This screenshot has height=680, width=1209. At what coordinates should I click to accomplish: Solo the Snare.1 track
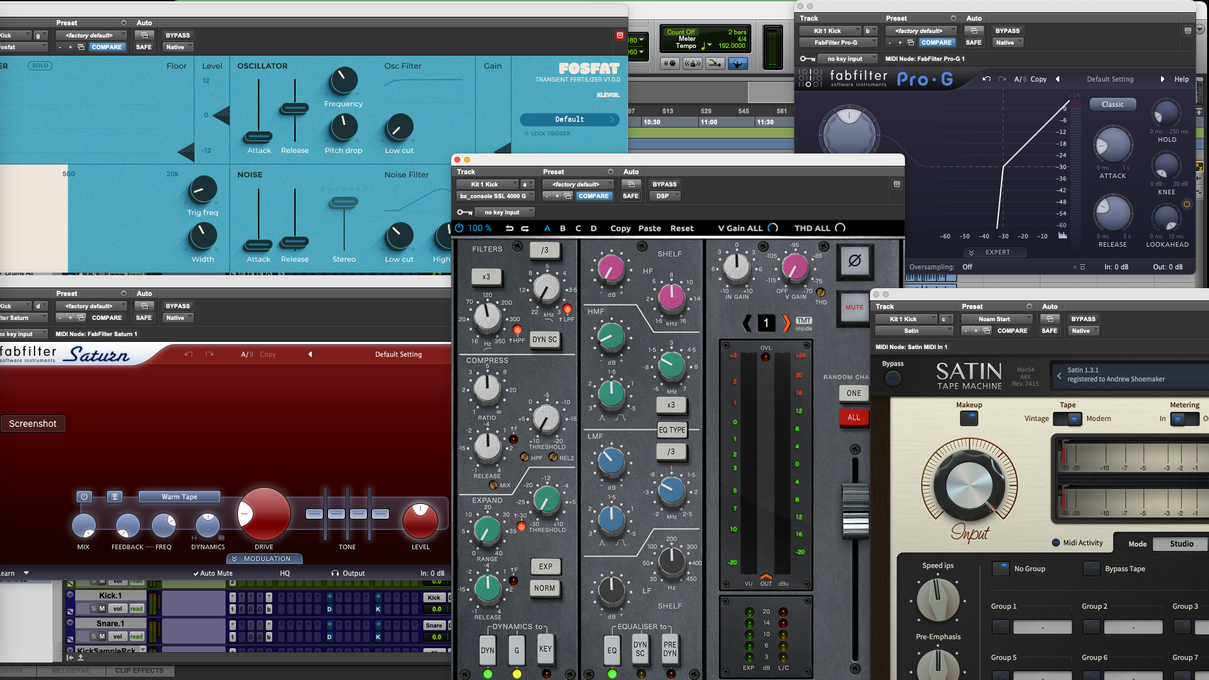[x=93, y=637]
